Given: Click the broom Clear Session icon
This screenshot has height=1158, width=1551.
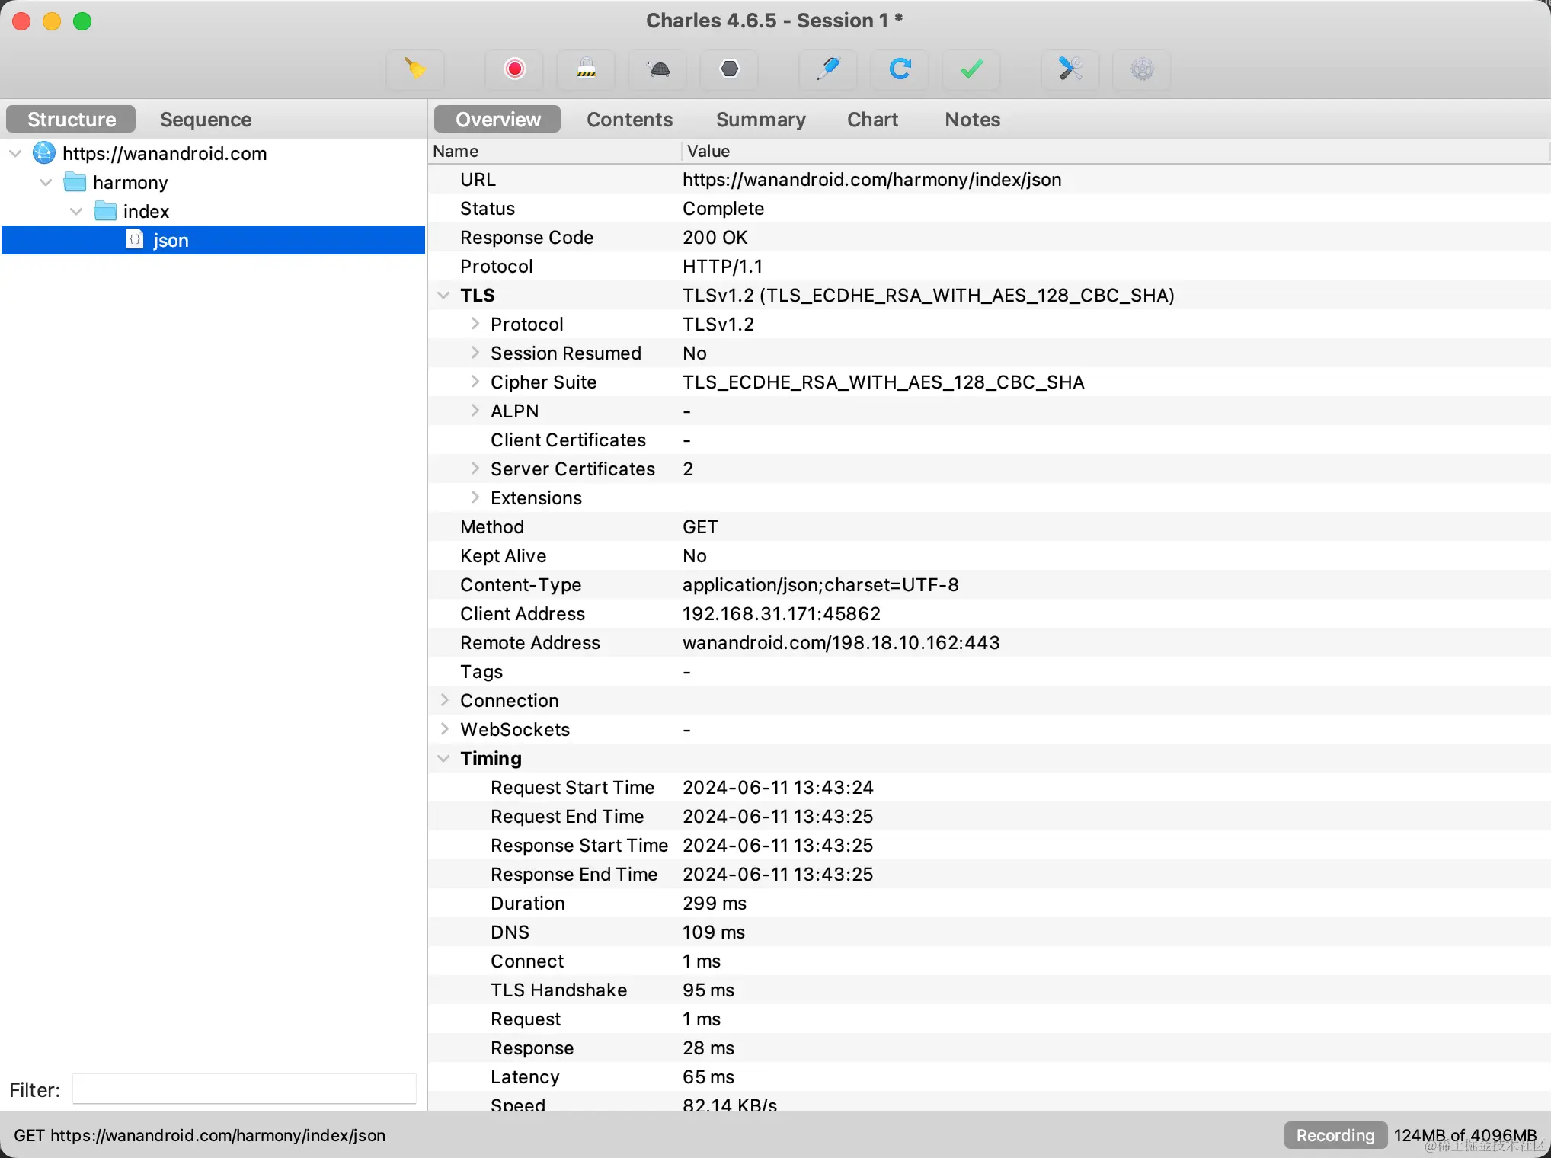Looking at the screenshot, I should [414, 69].
